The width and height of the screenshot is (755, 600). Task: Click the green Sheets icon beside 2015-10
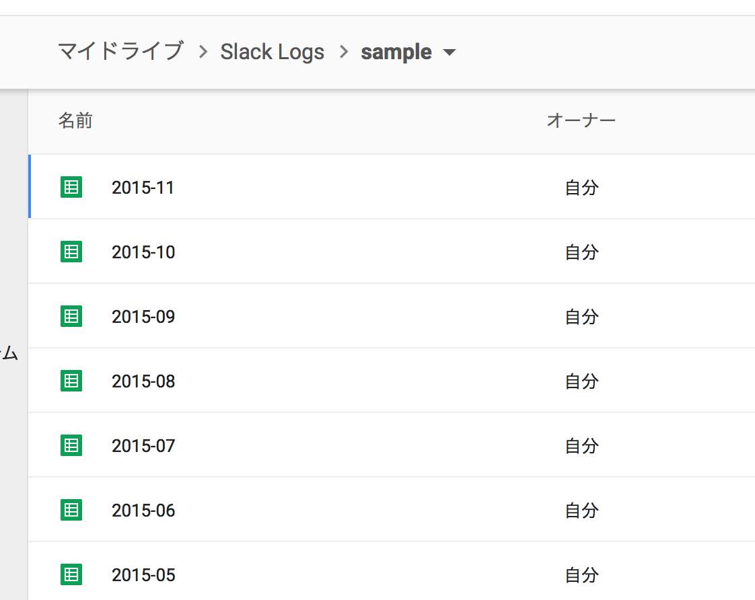pyautogui.click(x=71, y=252)
